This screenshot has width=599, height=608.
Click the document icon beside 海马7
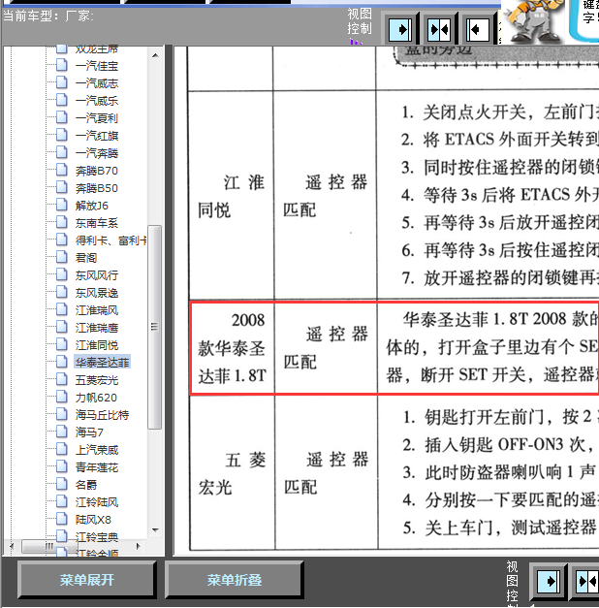click(62, 432)
